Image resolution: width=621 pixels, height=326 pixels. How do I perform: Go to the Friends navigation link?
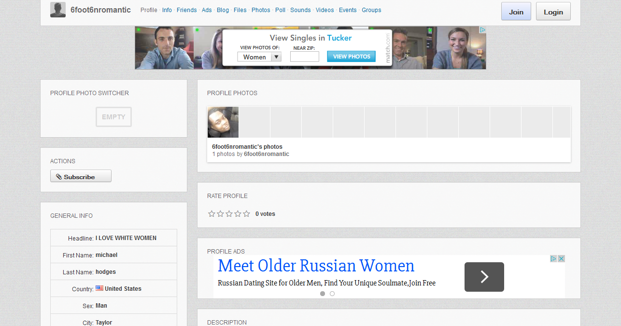[x=186, y=10]
